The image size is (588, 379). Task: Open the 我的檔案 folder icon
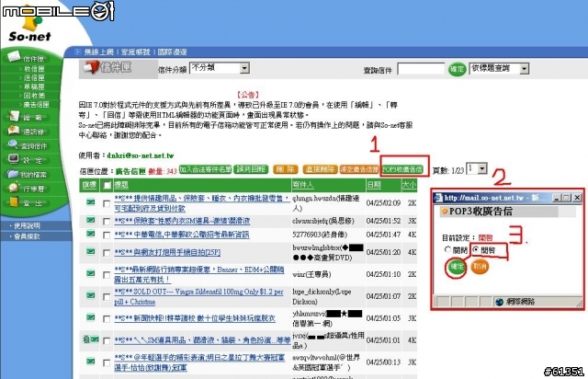click(13, 174)
